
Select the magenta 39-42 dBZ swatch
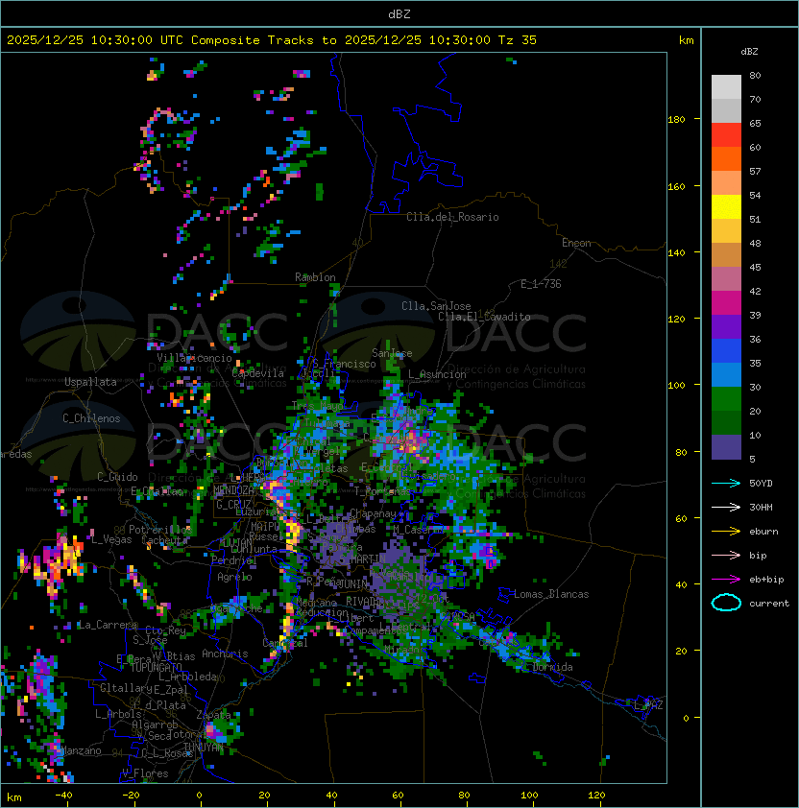[726, 303]
